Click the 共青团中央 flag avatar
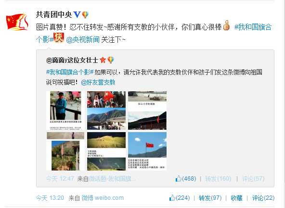 17,22
